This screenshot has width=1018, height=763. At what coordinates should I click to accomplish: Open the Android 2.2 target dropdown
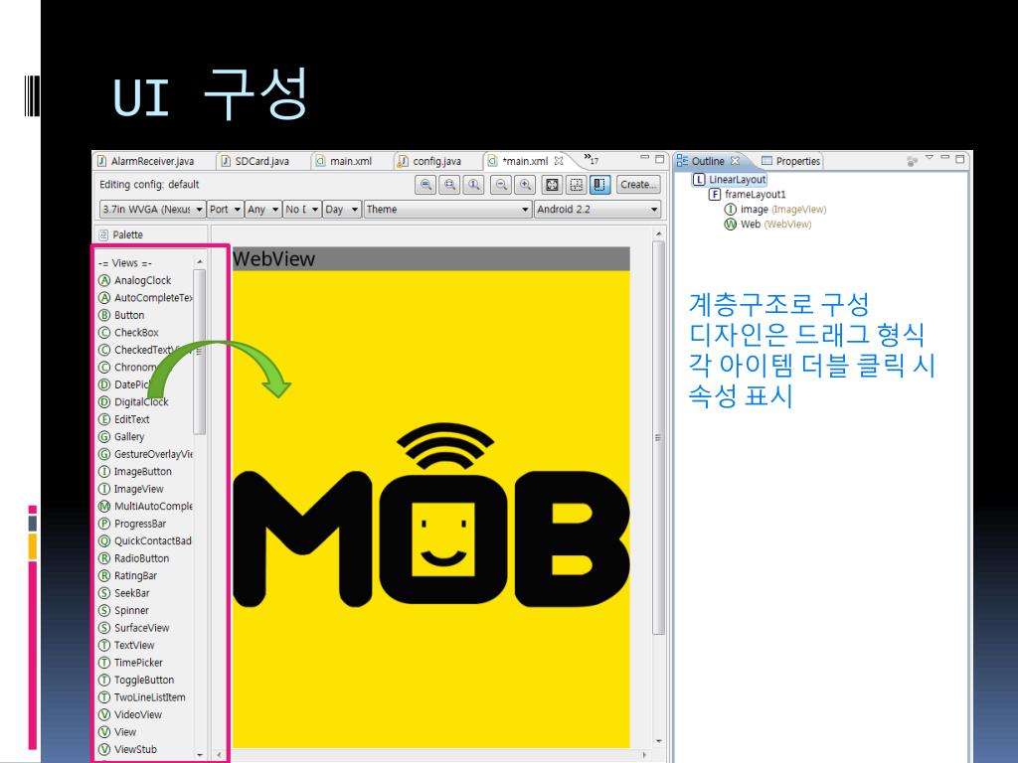597,209
